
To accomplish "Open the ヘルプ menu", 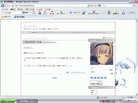I will [47, 9].
